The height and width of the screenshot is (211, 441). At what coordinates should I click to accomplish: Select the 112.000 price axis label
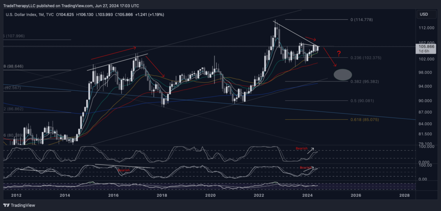(x=426, y=28)
